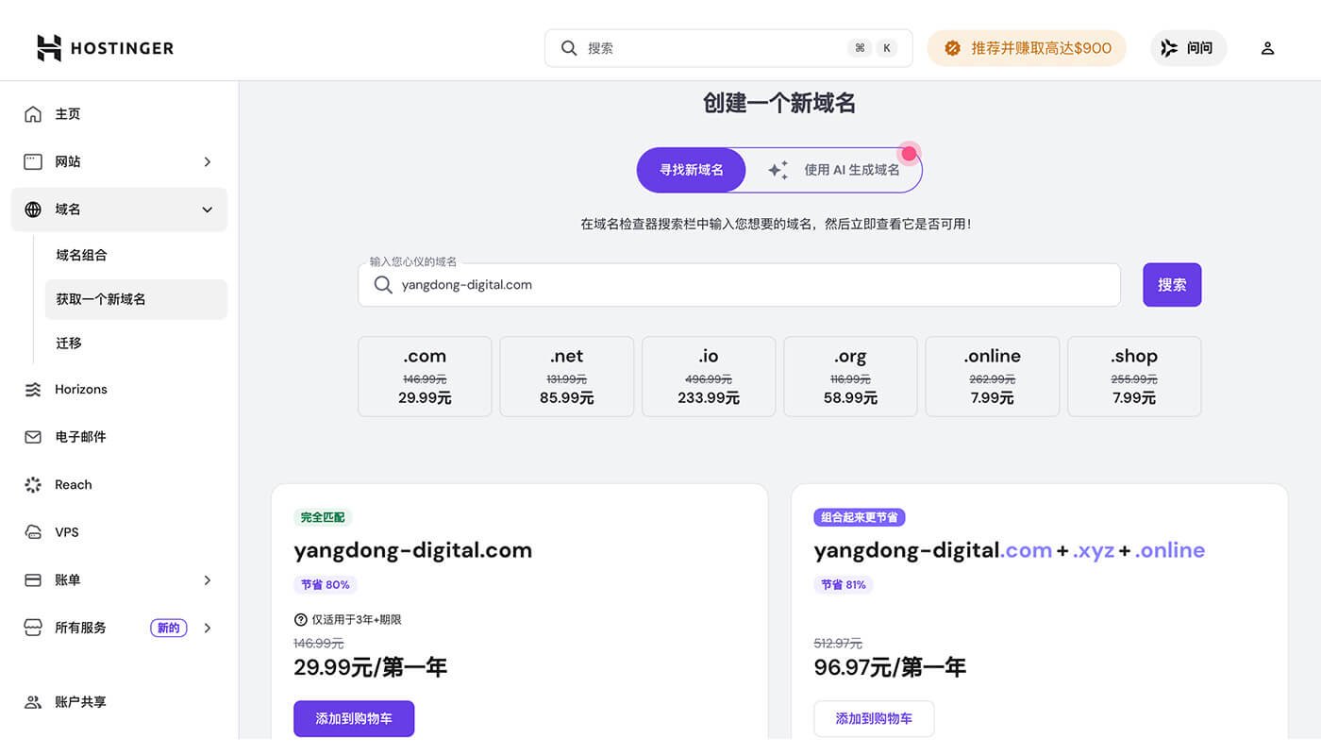Viewport: 1321px width, 755px height.
Task: Select the 寻找新域名 tab
Action: click(691, 169)
